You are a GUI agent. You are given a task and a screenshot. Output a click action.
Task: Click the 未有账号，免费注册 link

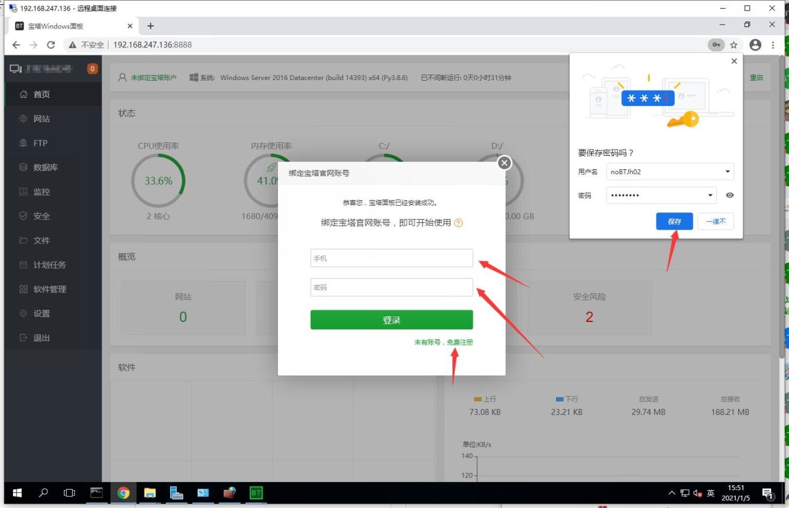coord(444,342)
